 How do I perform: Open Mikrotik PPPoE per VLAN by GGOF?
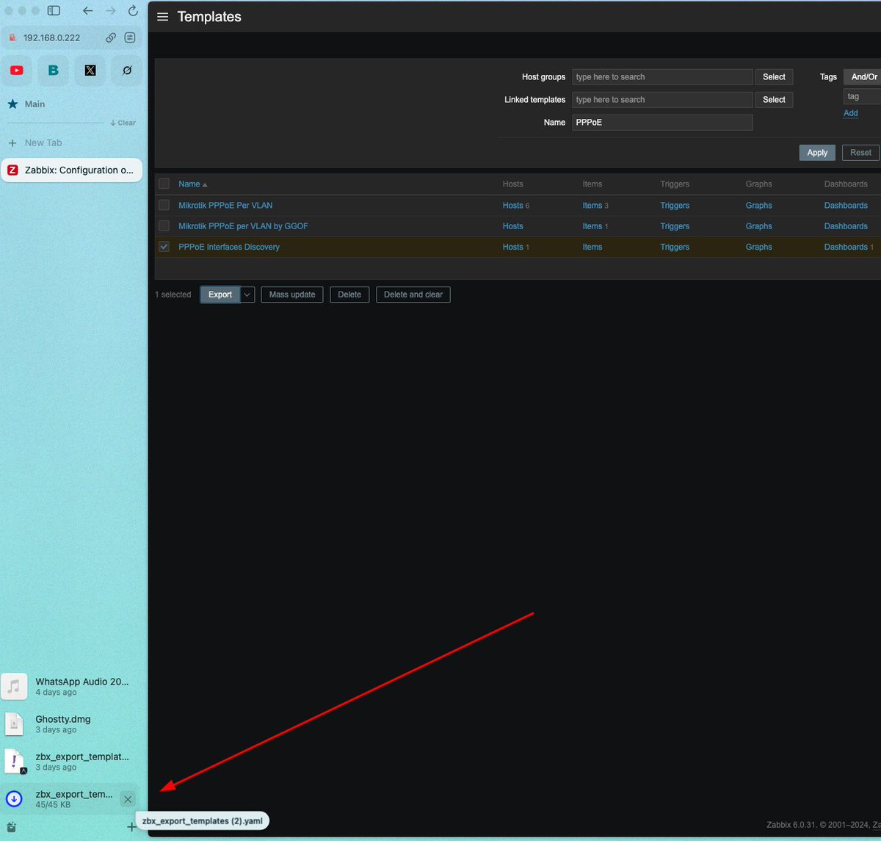pyautogui.click(x=243, y=226)
